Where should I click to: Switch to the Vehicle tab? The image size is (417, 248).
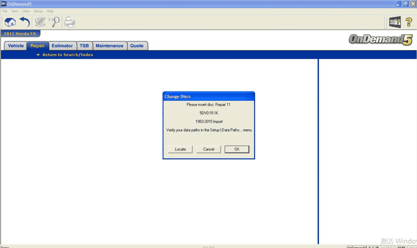(16, 46)
